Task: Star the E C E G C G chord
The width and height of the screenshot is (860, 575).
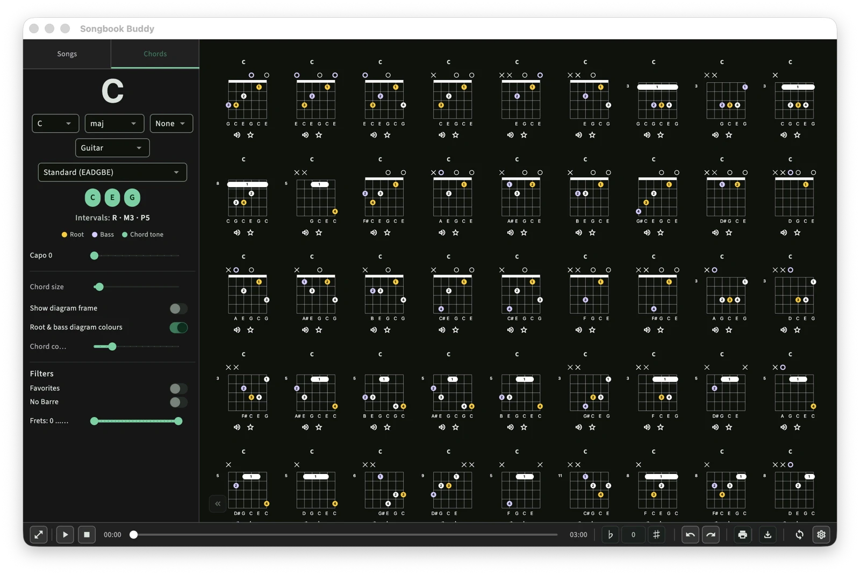Action: click(x=387, y=135)
